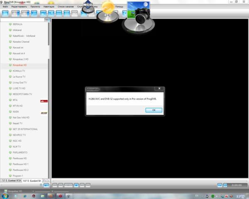The width and height of the screenshot is (249, 199).
Task: Open the Список каналов menu
Action: pos(66,7)
